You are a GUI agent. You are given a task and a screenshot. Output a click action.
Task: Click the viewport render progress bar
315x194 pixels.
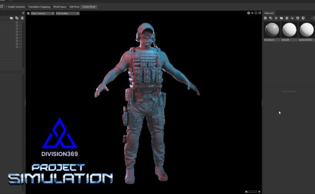tap(251, 192)
